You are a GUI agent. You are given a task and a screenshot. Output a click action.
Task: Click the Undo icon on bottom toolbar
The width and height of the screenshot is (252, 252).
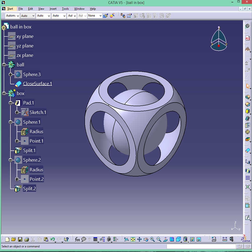(52, 239)
